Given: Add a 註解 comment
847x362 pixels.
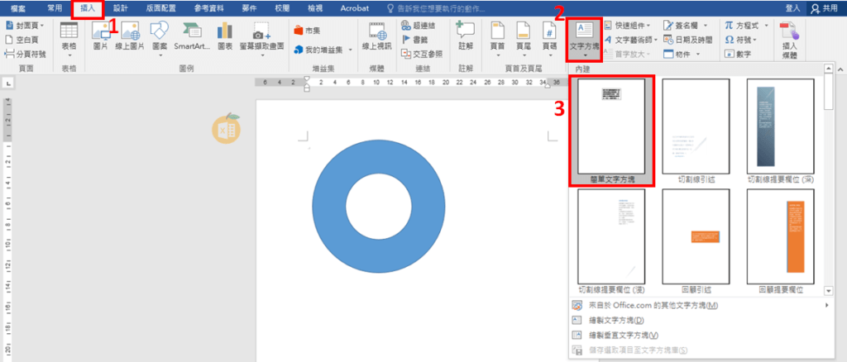Looking at the screenshot, I should [x=466, y=36].
